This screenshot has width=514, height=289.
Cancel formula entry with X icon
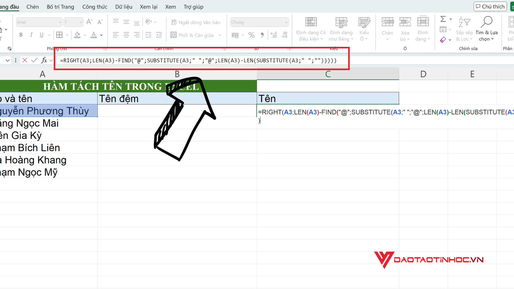25,60
